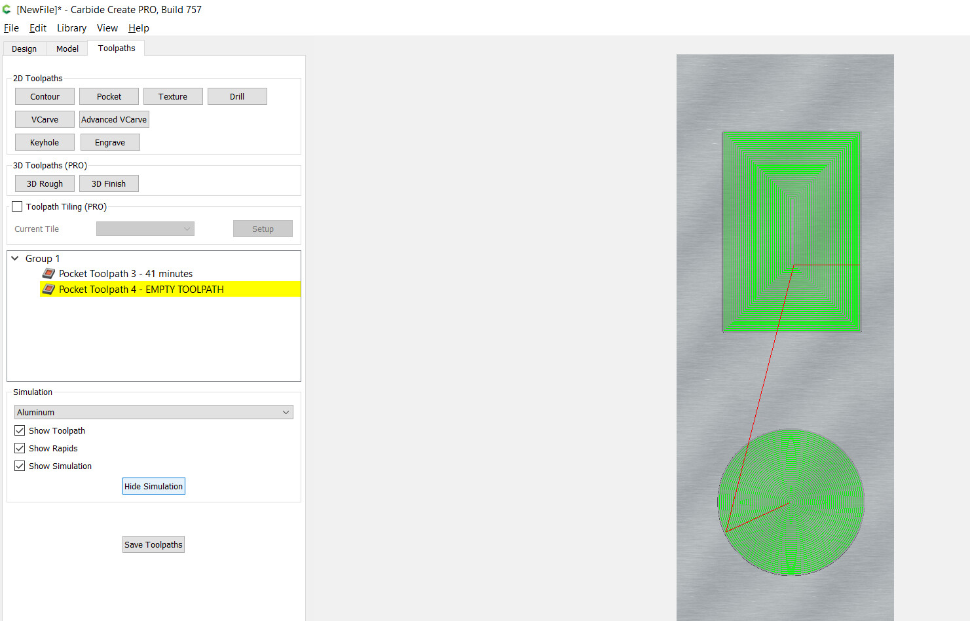Select the Toolpaths tab
The height and width of the screenshot is (621, 970).
[x=117, y=48]
